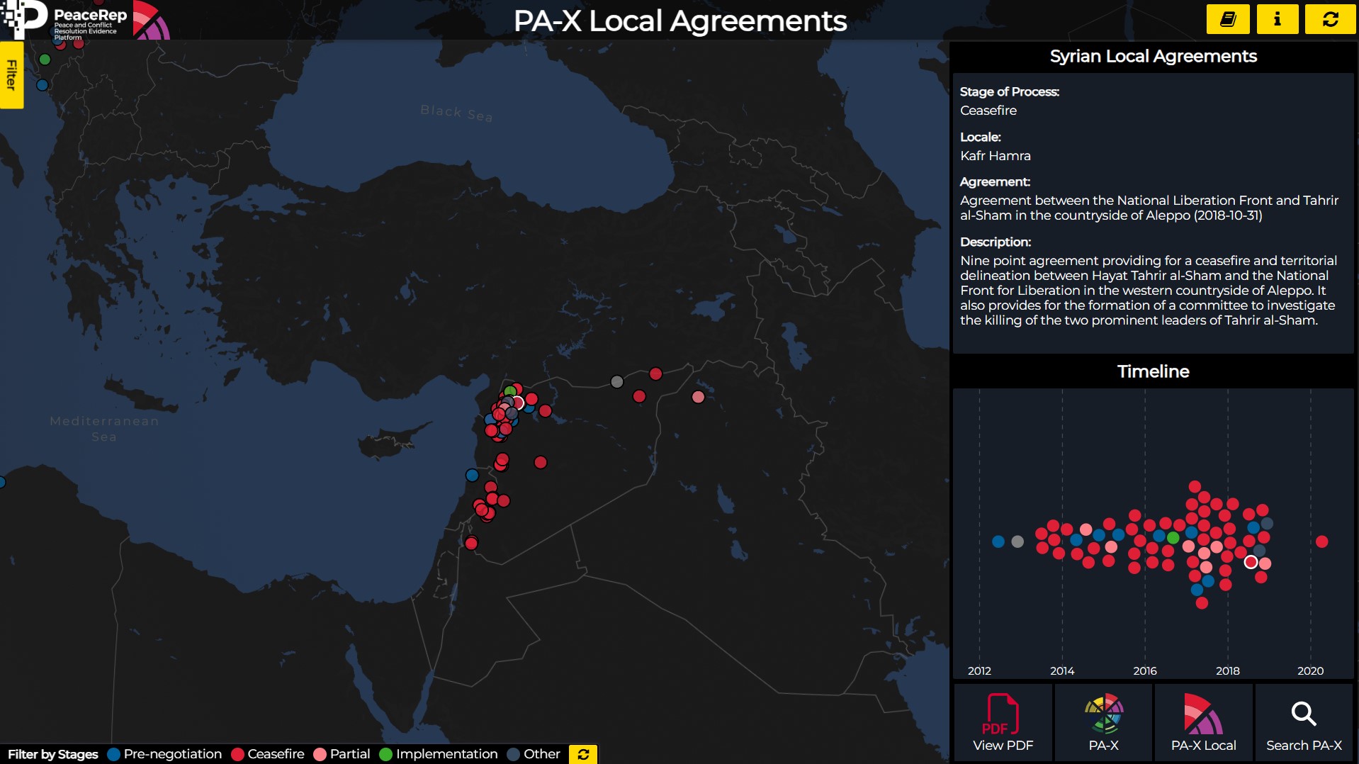Click the 2014 timeline axis label
This screenshot has height=764, width=1359.
(x=1061, y=670)
